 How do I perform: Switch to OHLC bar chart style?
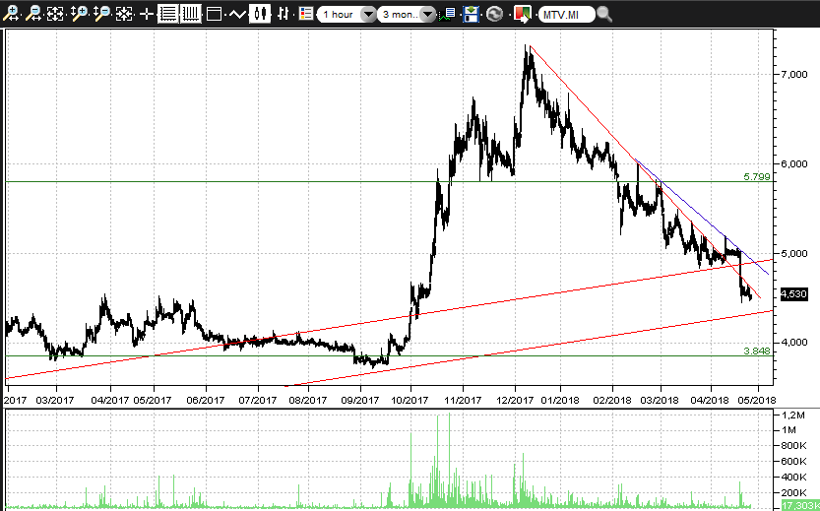(283, 14)
